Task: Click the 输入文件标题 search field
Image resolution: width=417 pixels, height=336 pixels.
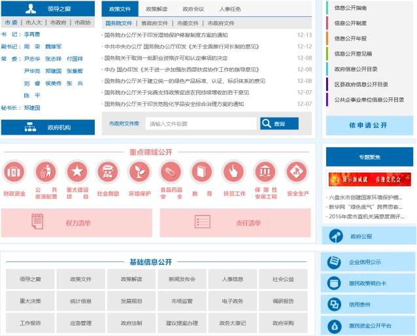Action: point(200,124)
